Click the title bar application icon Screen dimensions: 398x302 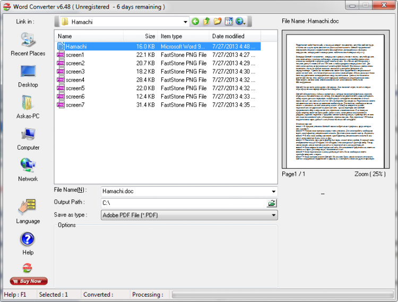click(x=7, y=7)
